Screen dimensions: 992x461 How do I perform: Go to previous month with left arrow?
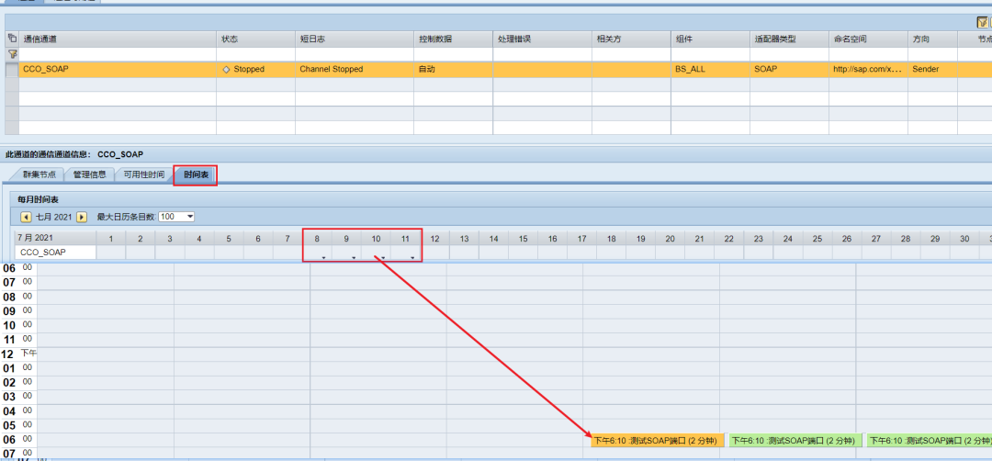(26, 217)
